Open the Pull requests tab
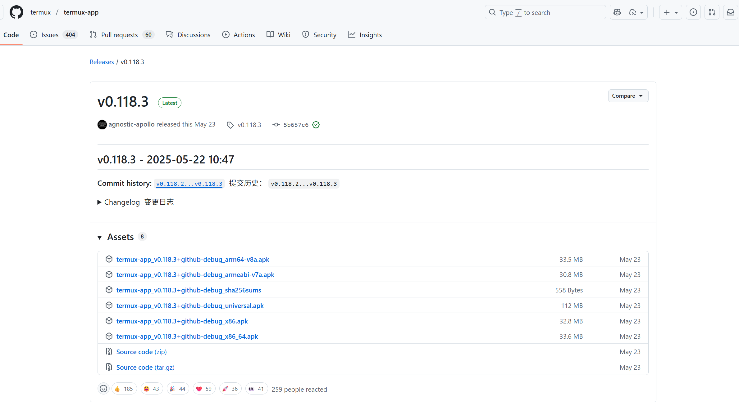 coord(122,35)
